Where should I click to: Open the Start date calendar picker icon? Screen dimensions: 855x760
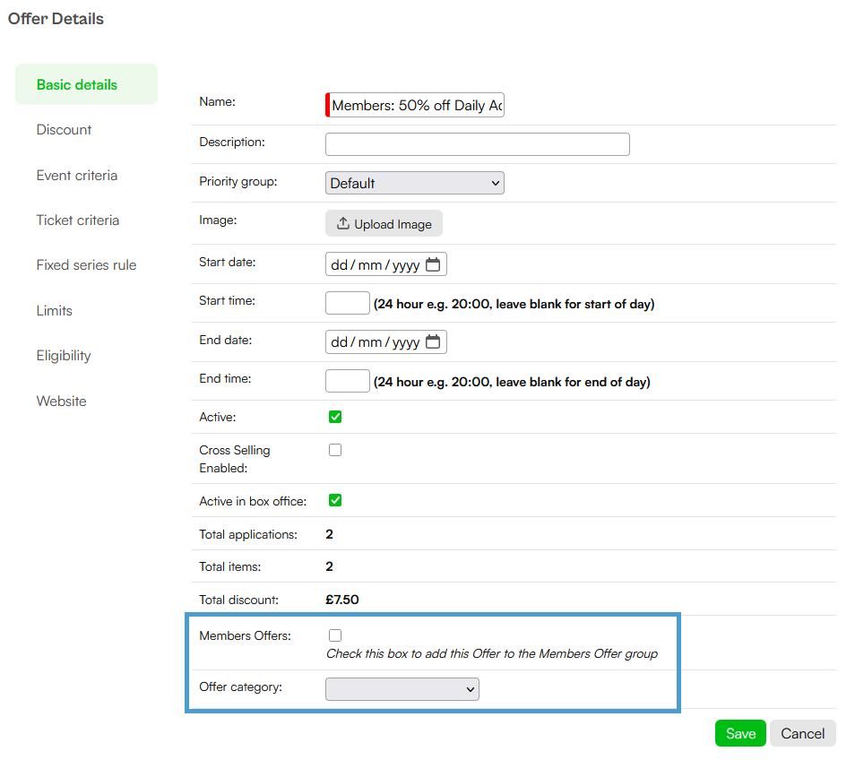[432, 264]
